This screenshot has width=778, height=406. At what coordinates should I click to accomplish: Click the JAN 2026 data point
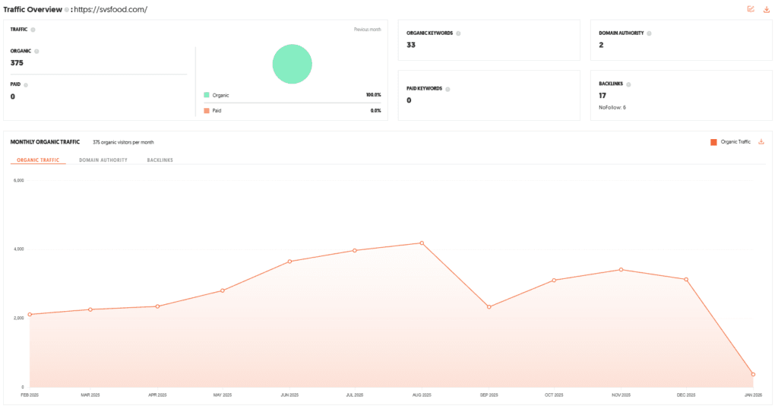tap(753, 374)
